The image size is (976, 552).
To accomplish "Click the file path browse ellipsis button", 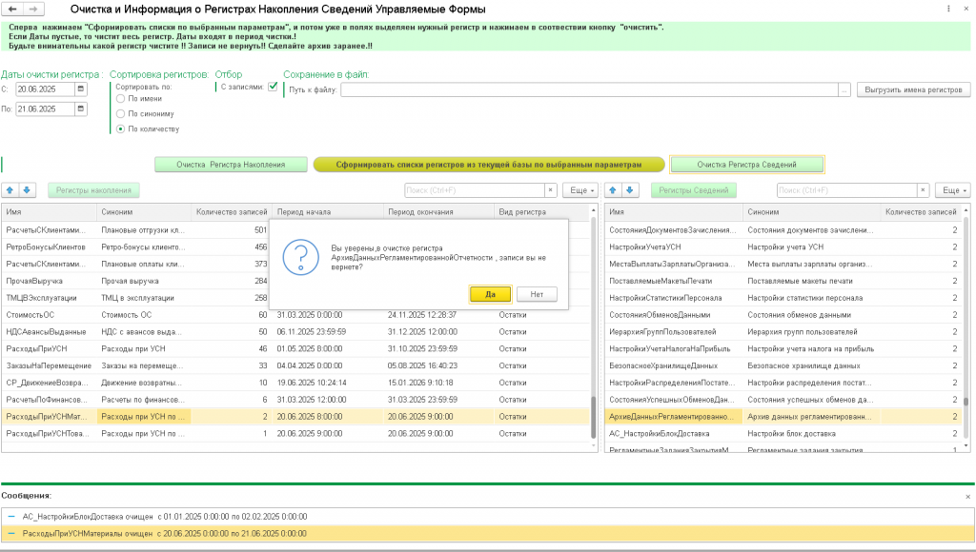I will (844, 89).
